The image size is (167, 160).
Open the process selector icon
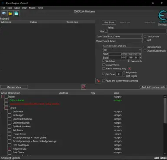[4, 13]
